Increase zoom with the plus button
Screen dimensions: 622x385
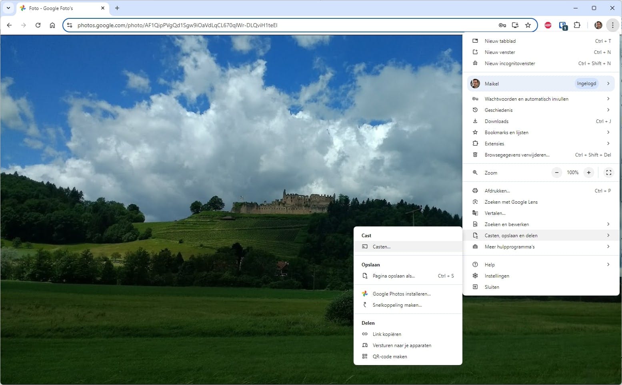[x=588, y=173]
